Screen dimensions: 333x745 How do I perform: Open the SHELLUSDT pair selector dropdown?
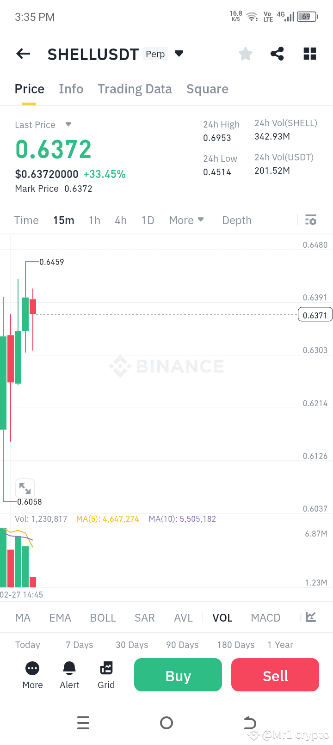(x=179, y=54)
